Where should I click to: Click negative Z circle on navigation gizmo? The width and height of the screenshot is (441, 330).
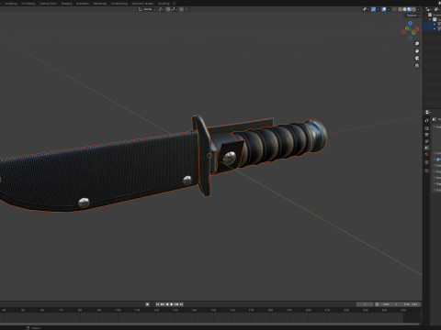click(411, 38)
